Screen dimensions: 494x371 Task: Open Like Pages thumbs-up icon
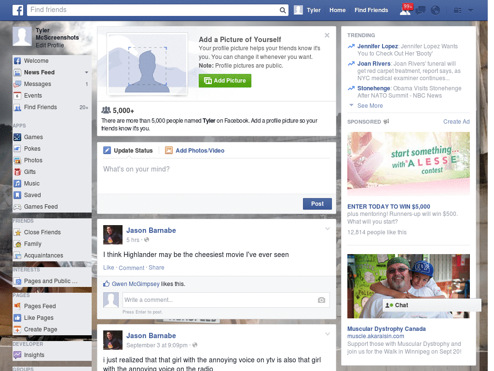(18, 318)
